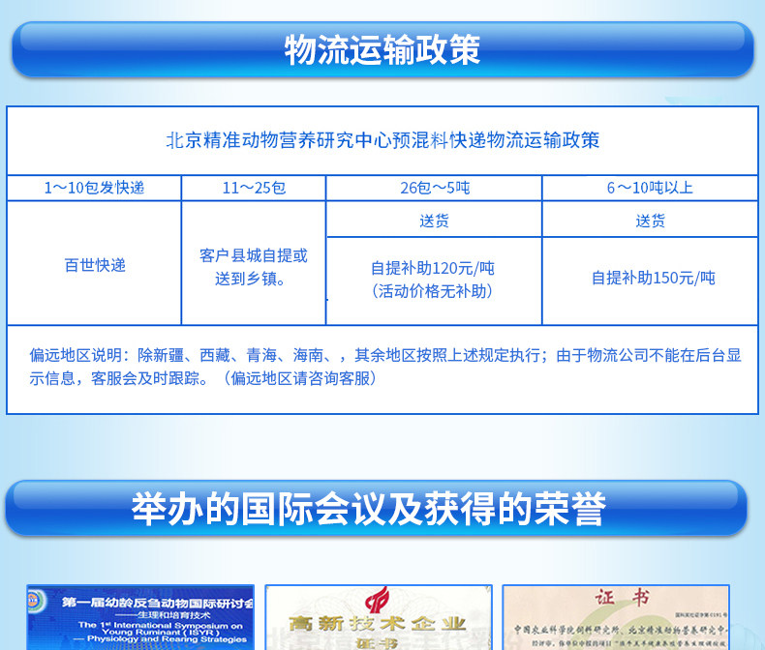
Task: Select the (活动价格无补助) note
Action: 432,291
